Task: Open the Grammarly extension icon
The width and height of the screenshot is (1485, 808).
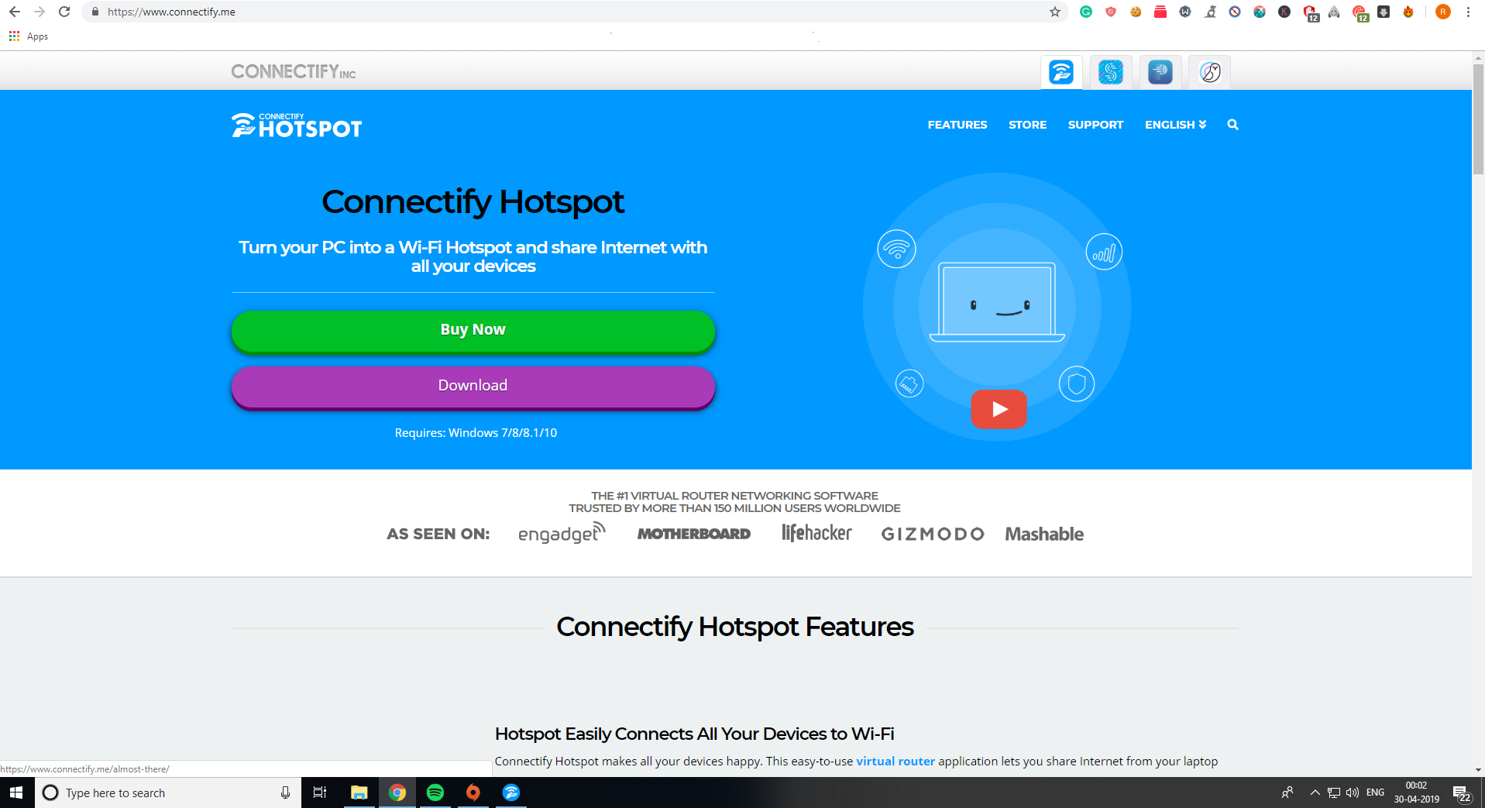Action: click(x=1086, y=12)
